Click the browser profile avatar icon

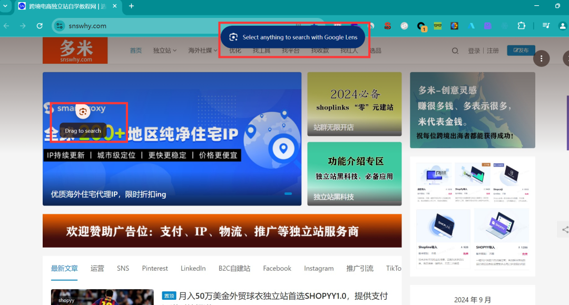click(x=562, y=25)
